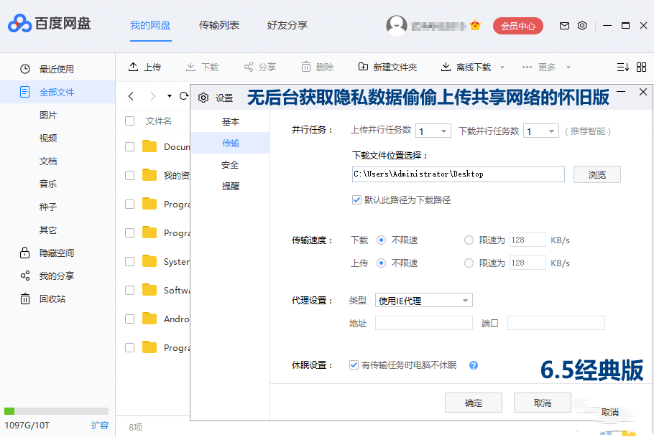
Task: Open 基本 settings tab
Action: 231,122
